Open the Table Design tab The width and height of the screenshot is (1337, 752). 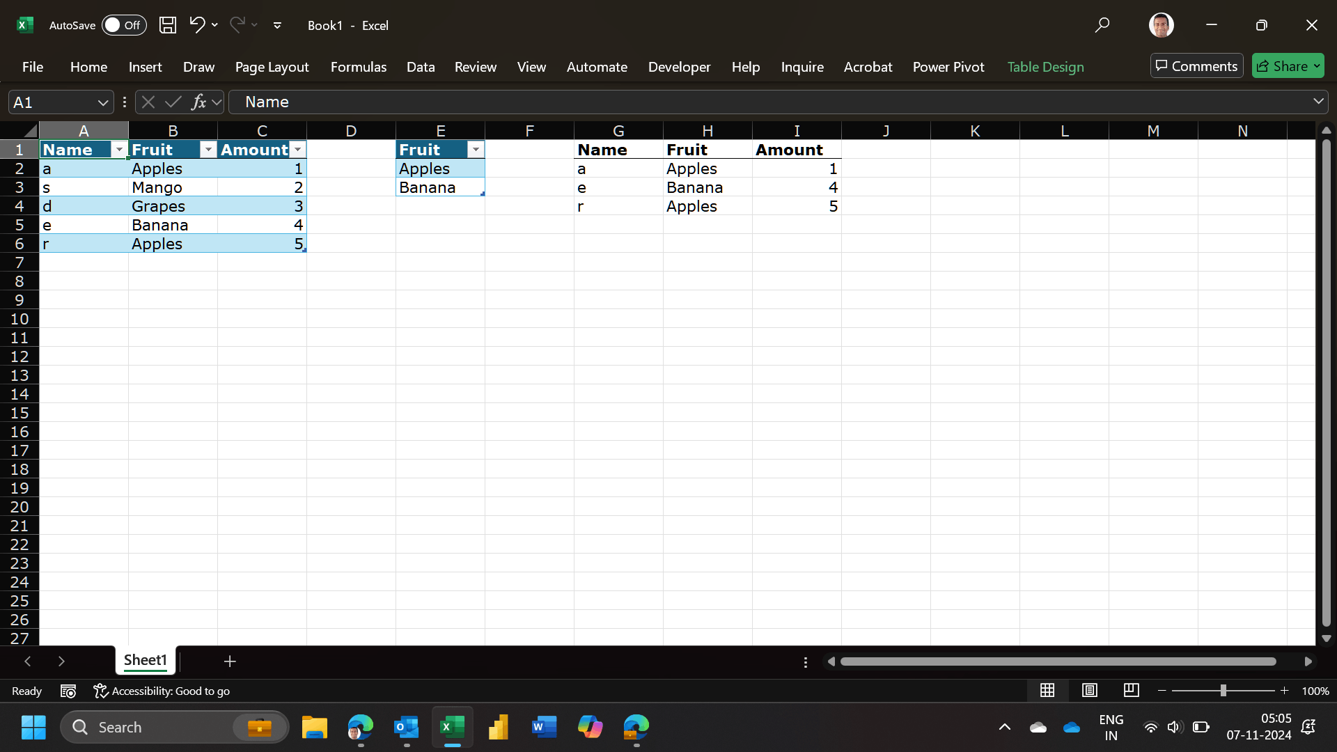(1045, 67)
